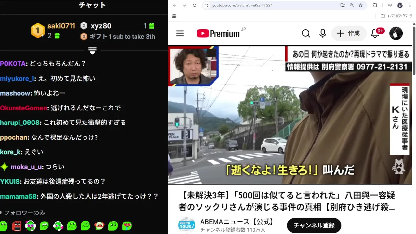Focus the youtube.com address bar URL
416x234 pixels.
click(242, 6)
